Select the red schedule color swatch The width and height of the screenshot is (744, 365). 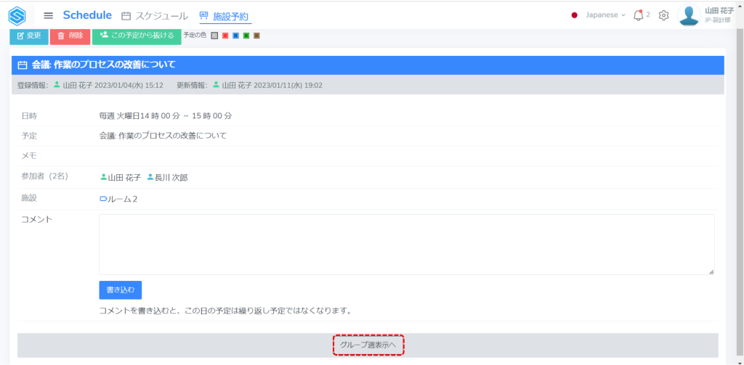click(225, 36)
